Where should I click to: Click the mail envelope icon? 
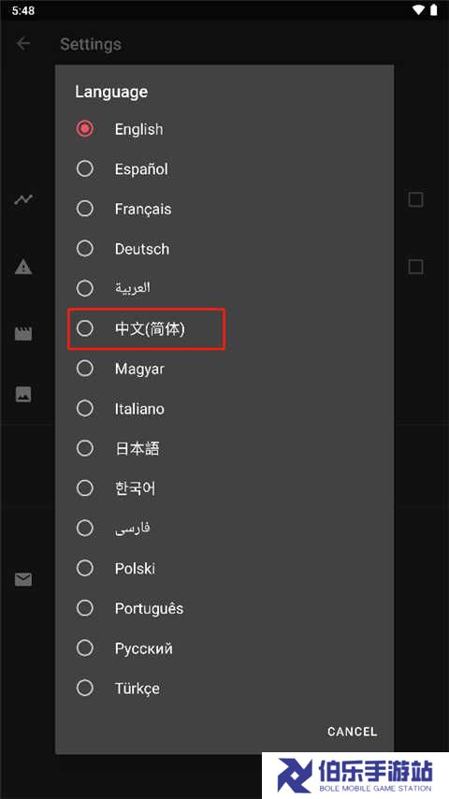(x=23, y=579)
